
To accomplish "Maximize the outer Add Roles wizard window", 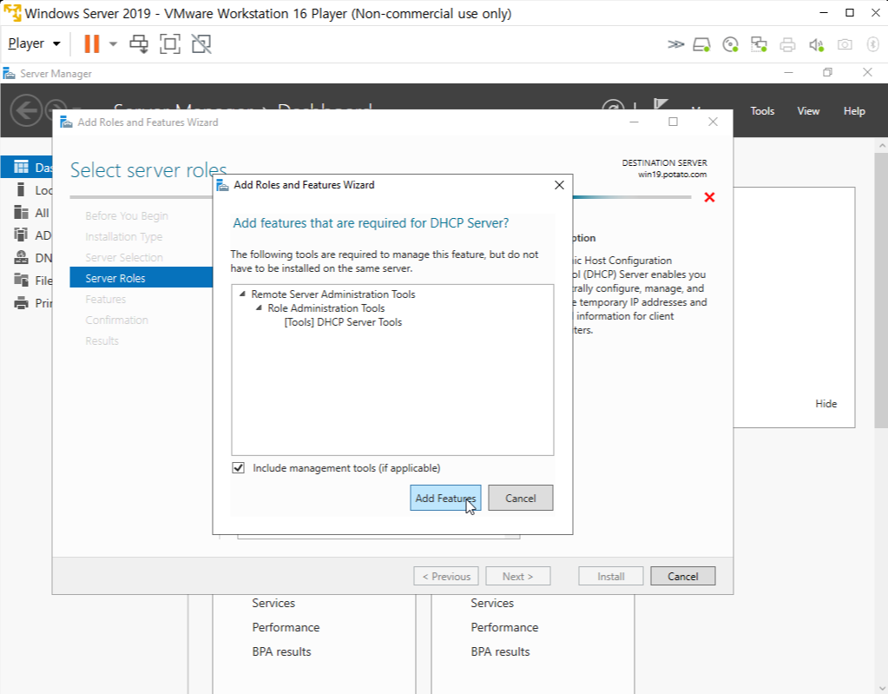I will [673, 122].
